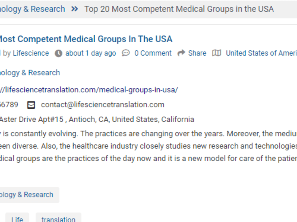The image size is (297, 222).
Task: Click the clock icon beside about 1 day ago
Action: [59, 53]
